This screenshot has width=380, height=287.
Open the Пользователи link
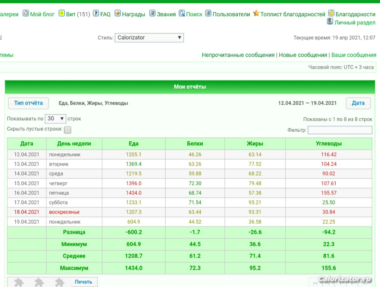pyautogui.click(x=231, y=14)
